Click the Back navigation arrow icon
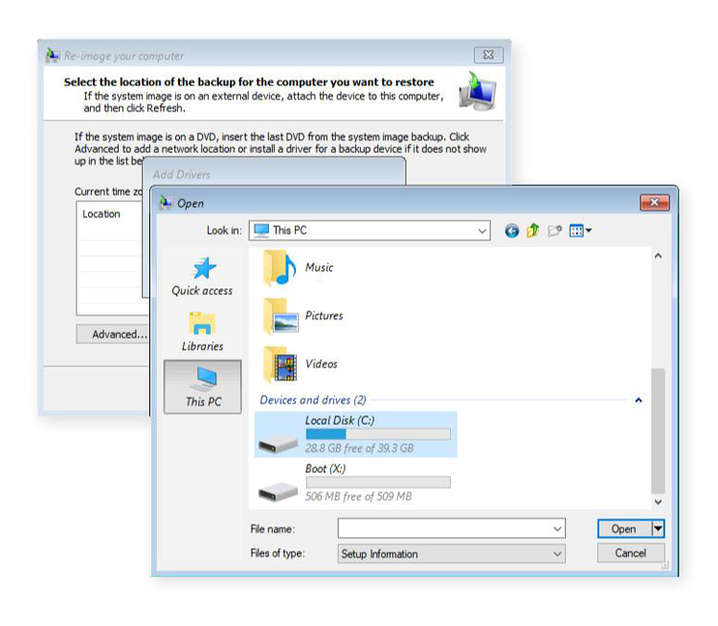718x626 pixels. coord(512,231)
